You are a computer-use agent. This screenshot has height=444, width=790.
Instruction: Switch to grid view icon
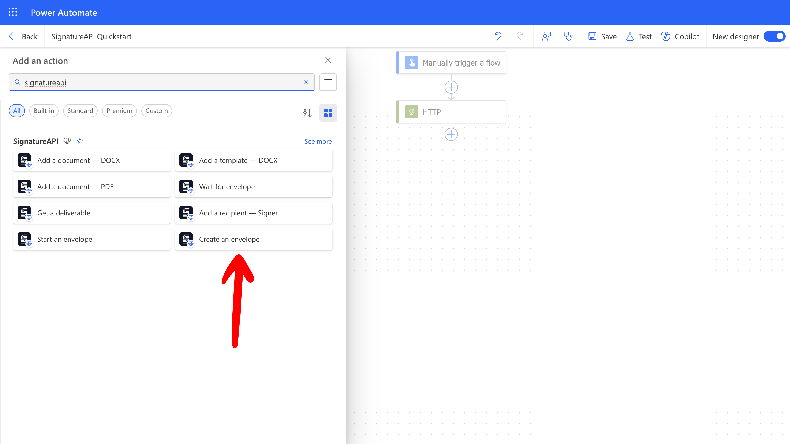pos(328,113)
